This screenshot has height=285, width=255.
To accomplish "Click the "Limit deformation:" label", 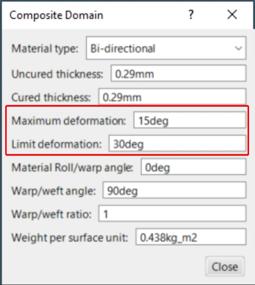I will (57, 144).
